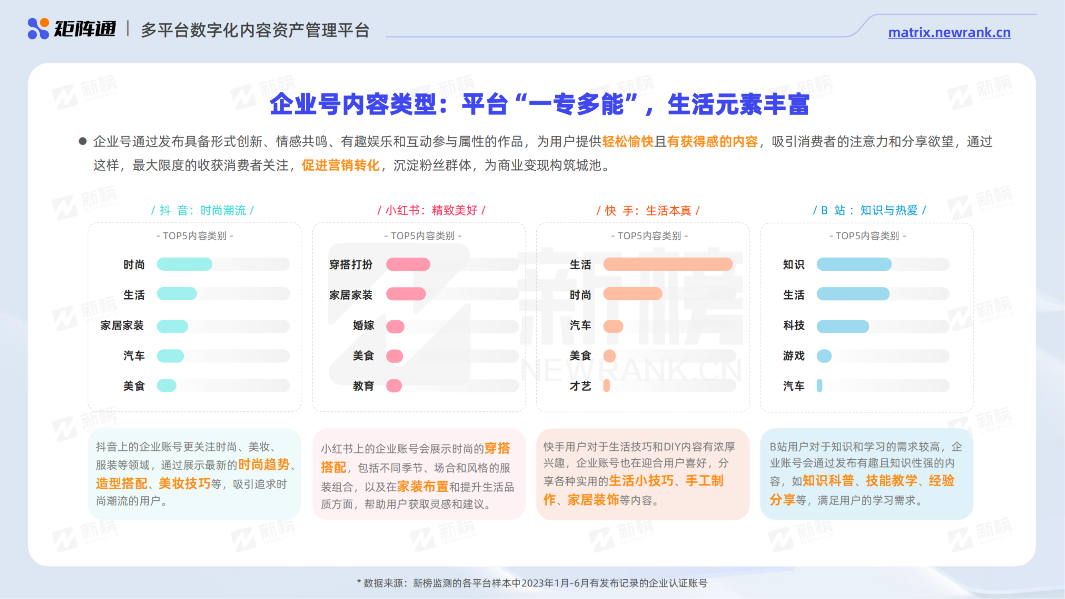The width and height of the screenshot is (1065, 599).
Task: Click the 数据来源 footnote text
Action: tap(532, 583)
